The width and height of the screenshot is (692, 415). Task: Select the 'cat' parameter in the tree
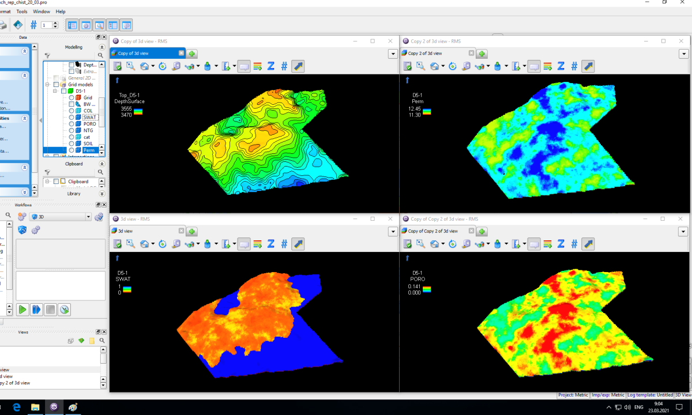point(86,137)
